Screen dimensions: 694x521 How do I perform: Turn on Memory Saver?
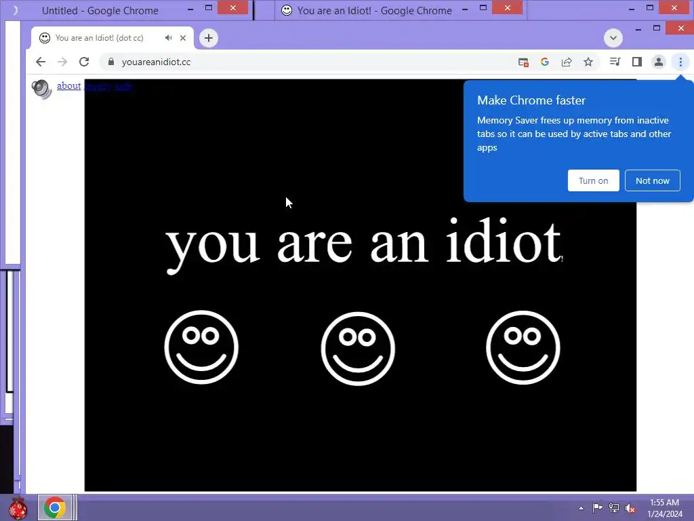coord(594,180)
